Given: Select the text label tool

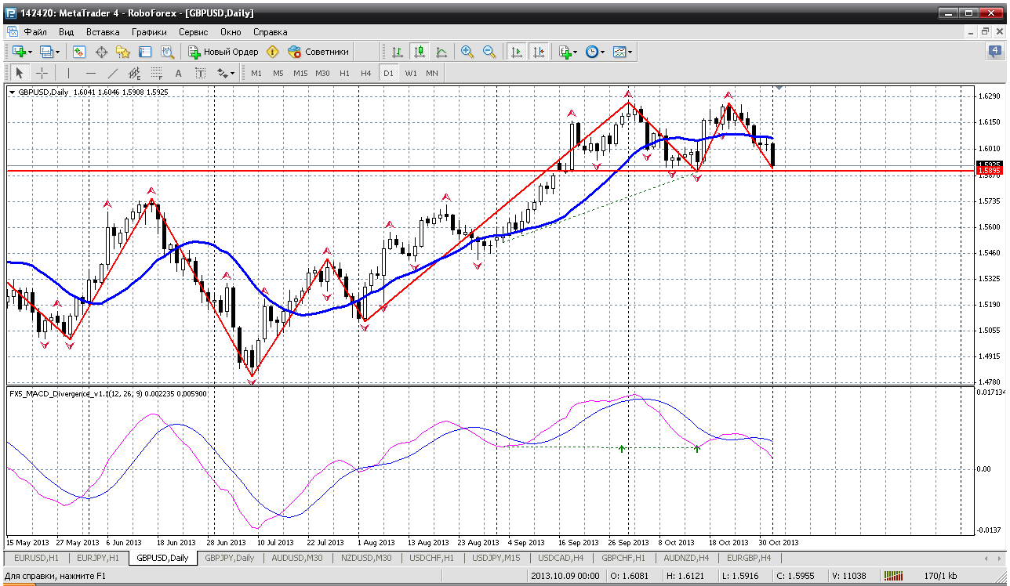Looking at the screenshot, I should [x=200, y=73].
